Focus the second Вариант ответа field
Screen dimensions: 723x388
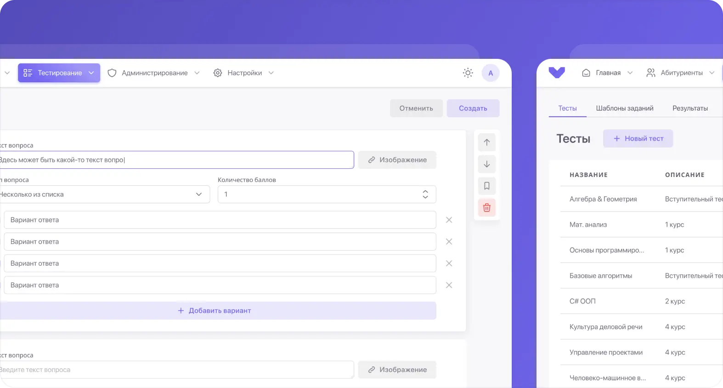(x=220, y=241)
